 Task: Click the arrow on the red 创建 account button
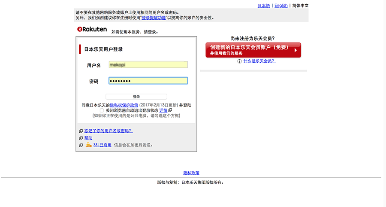(x=296, y=50)
